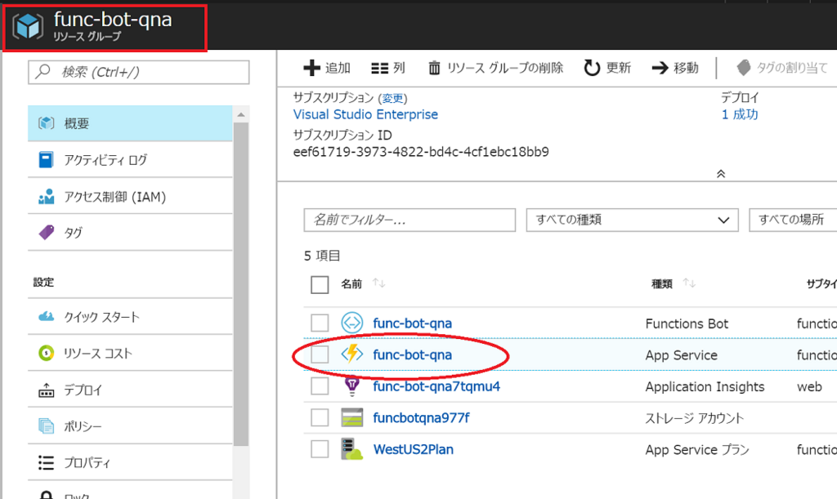
Task: Open the すべての種類 type dropdown
Action: tap(632, 220)
